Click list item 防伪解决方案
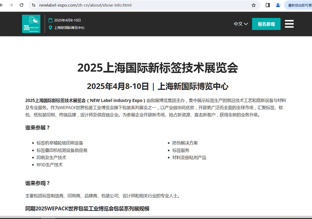The width and height of the screenshot is (312, 219). pyautogui.click(x=185, y=143)
